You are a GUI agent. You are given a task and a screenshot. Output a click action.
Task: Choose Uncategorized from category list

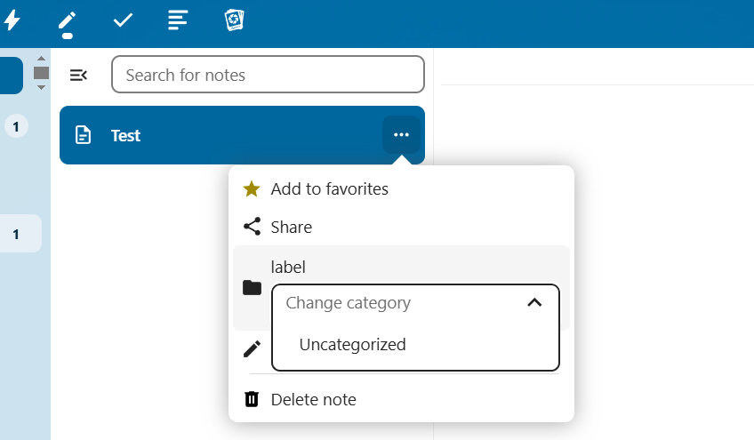tap(352, 345)
